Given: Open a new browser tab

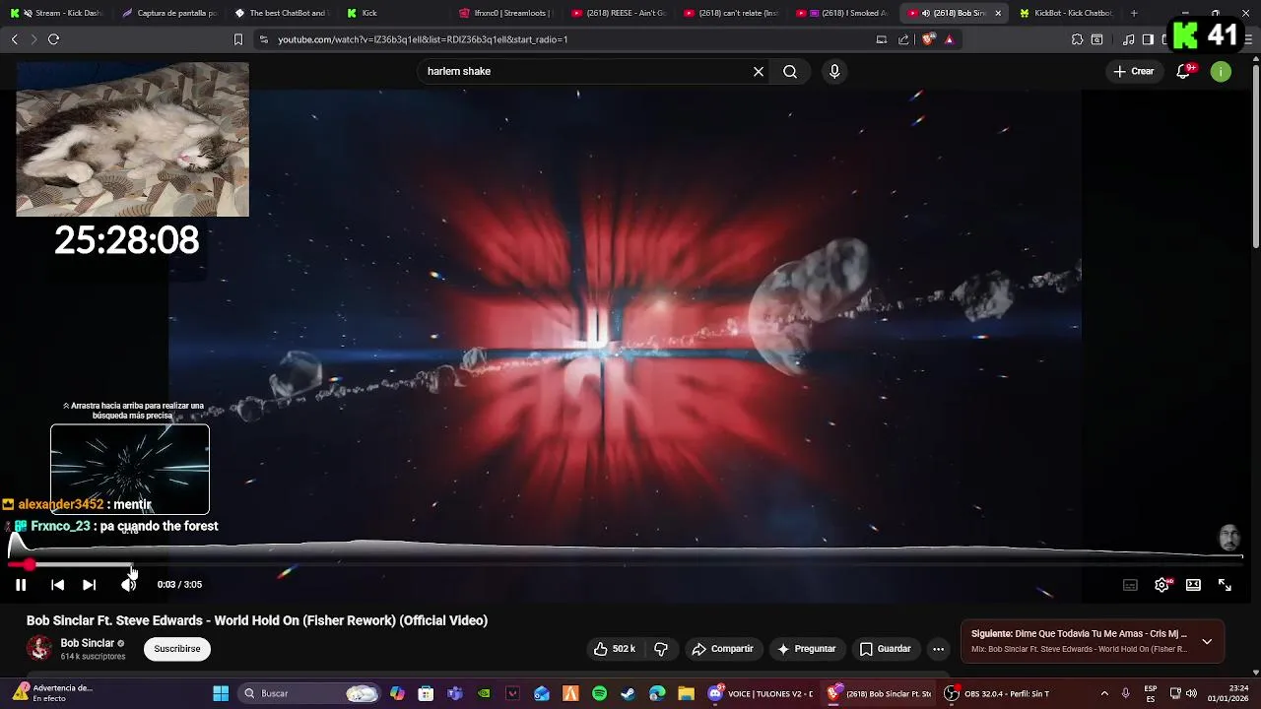Looking at the screenshot, I should click(x=1134, y=13).
